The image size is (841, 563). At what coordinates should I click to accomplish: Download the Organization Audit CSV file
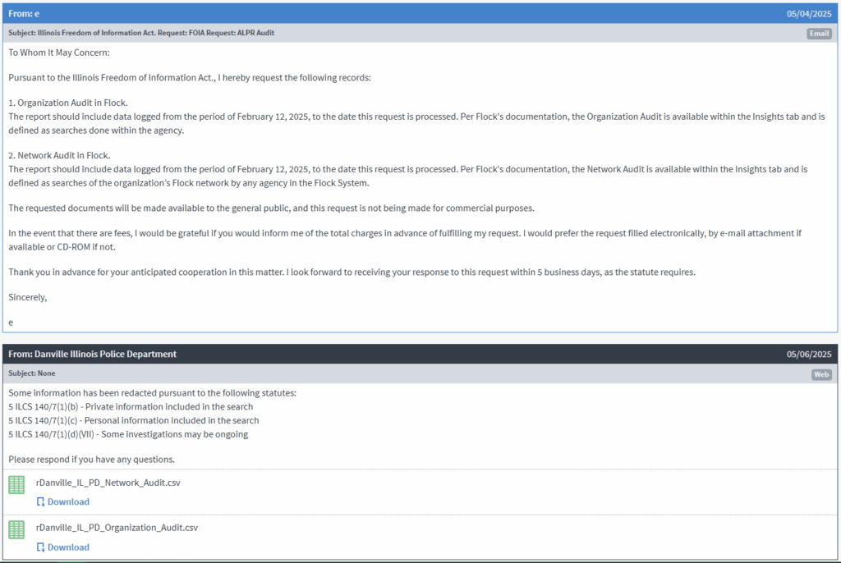tap(62, 547)
